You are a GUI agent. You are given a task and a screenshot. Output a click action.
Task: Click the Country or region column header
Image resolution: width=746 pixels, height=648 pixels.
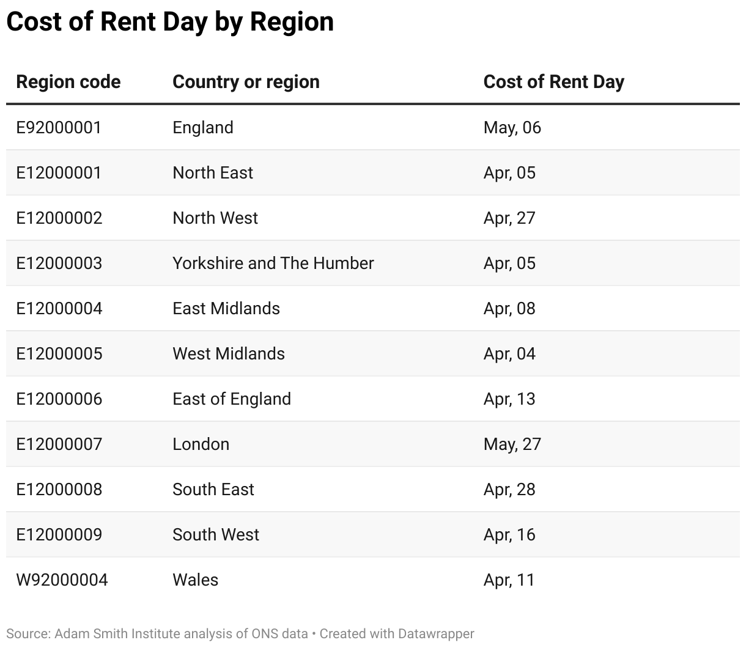tap(246, 82)
